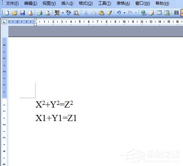Click the Insert Hyperlink globe icon
This screenshot has height=166, width=183.
[x=143, y=12]
